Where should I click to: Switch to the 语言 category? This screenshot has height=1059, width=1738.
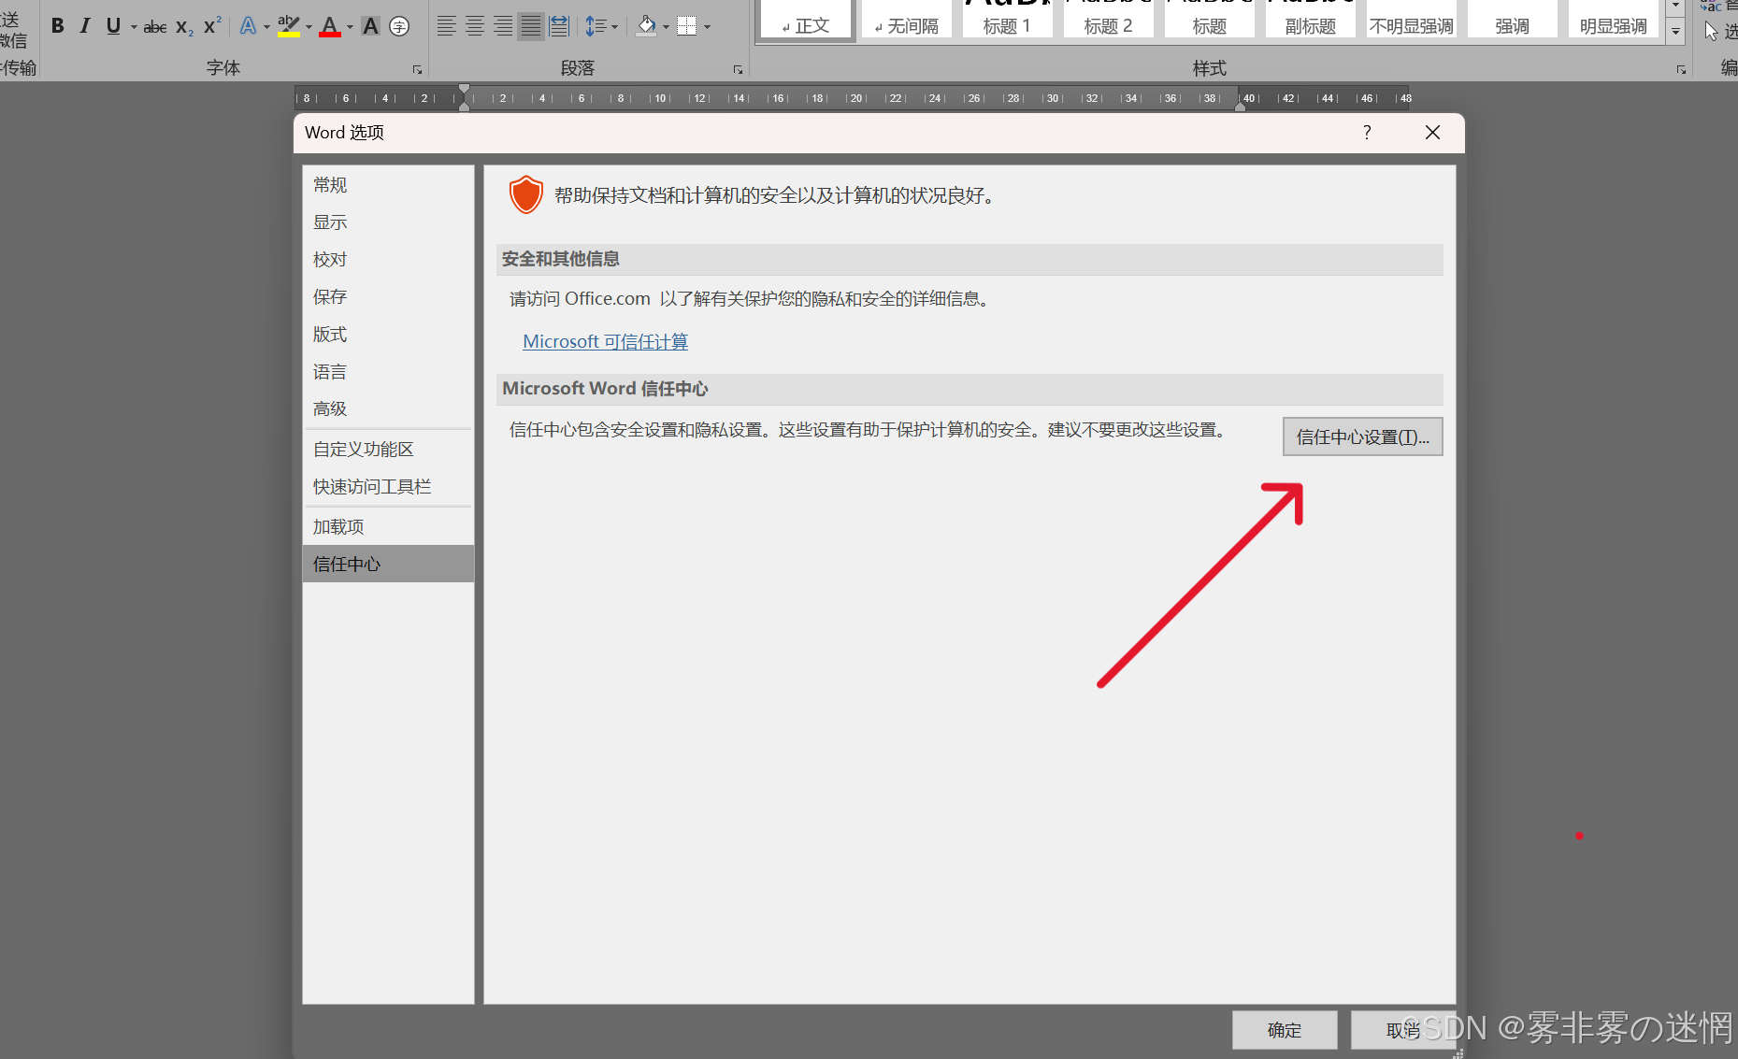388,372
